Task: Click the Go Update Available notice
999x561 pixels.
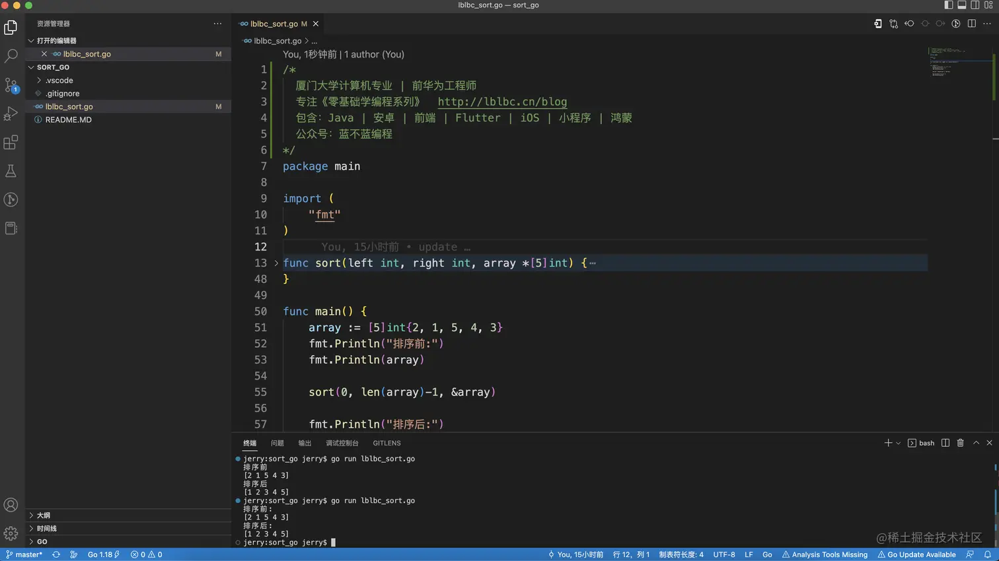Action: 916,554
